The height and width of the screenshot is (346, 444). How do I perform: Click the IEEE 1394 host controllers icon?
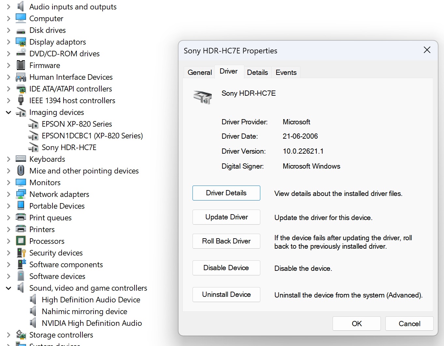point(21,101)
